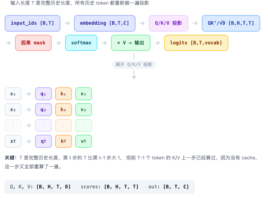Screen dimensions: 268x198
Task: Click the x₂ token cell
Action: point(13,110)
